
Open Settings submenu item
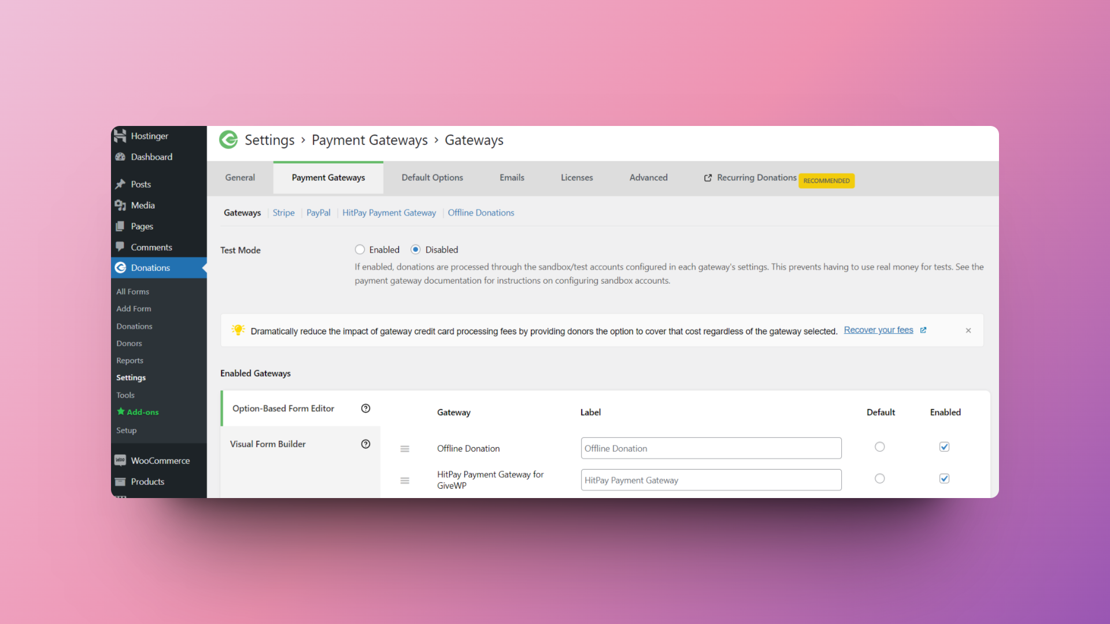[x=131, y=377]
